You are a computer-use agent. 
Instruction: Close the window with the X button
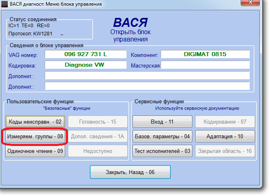250,2
